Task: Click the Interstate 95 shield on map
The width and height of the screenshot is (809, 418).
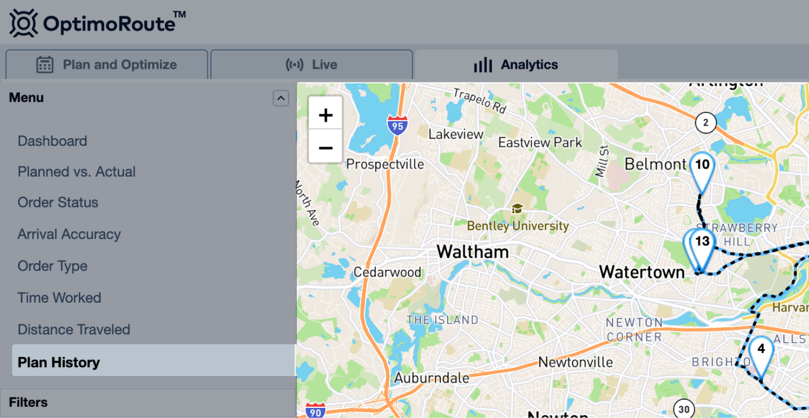Action: tap(397, 126)
